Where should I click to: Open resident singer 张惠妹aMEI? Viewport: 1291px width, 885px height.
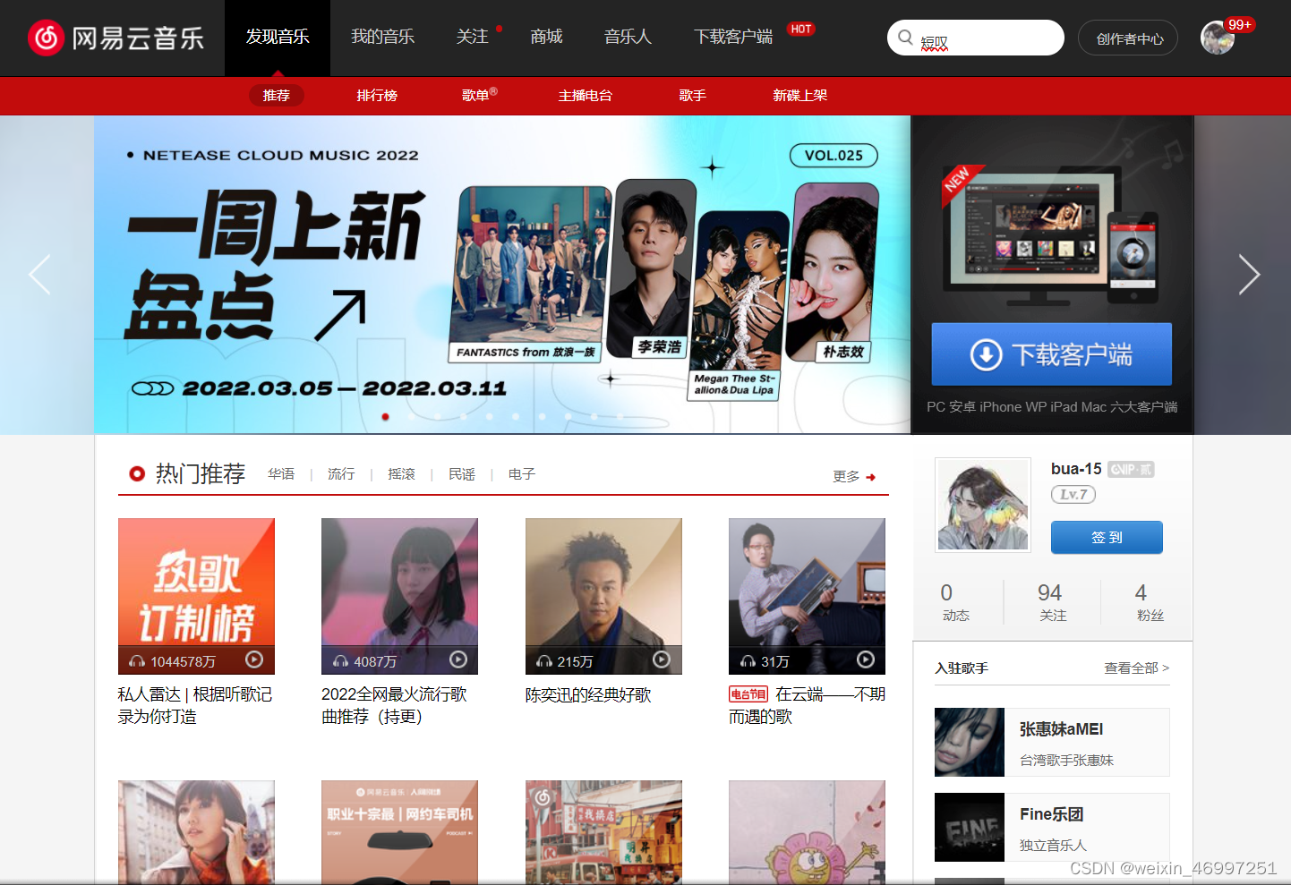tap(1052, 742)
